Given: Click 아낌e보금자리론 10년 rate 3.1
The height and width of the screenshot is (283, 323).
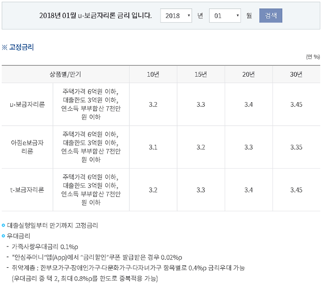Looking at the screenshot, I should click(153, 147).
